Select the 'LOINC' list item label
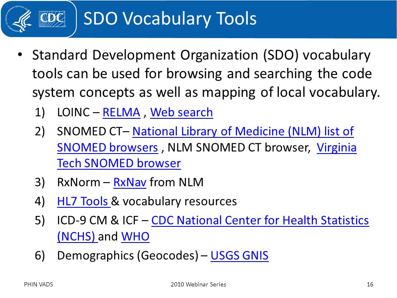This screenshot has height=298, width=397. pyautogui.click(x=74, y=113)
